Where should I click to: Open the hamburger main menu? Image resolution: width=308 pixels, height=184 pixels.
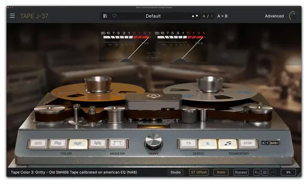[x=12, y=16]
